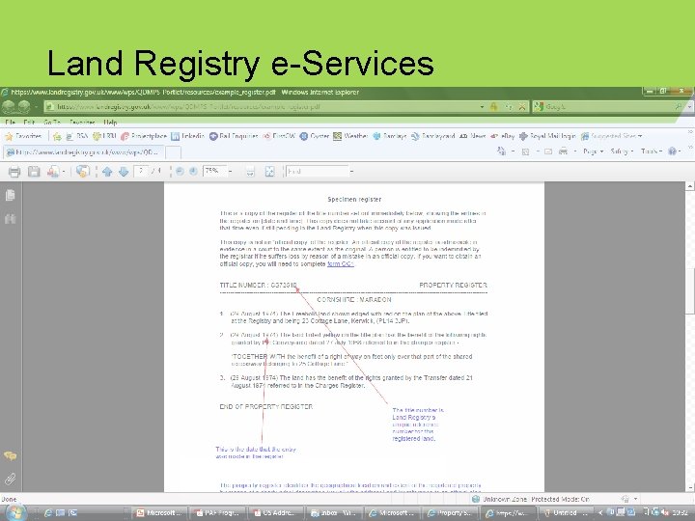Open the Favorites menu in menu bar
The width and height of the screenshot is (695, 521).
[x=82, y=123]
